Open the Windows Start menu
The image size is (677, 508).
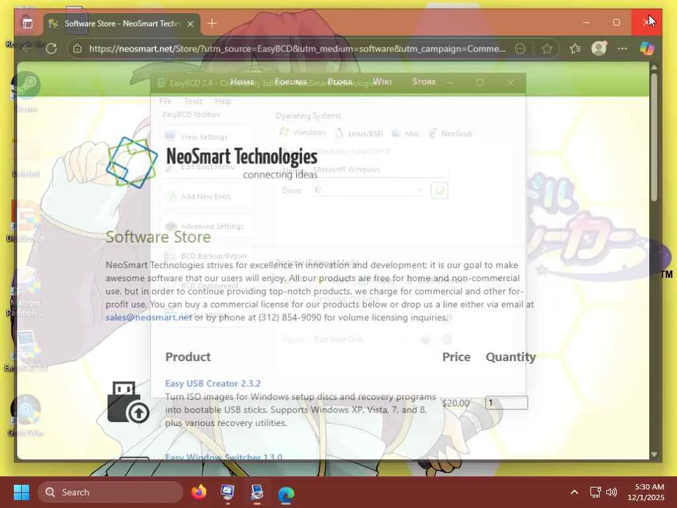pyautogui.click(x=21, y=492)
